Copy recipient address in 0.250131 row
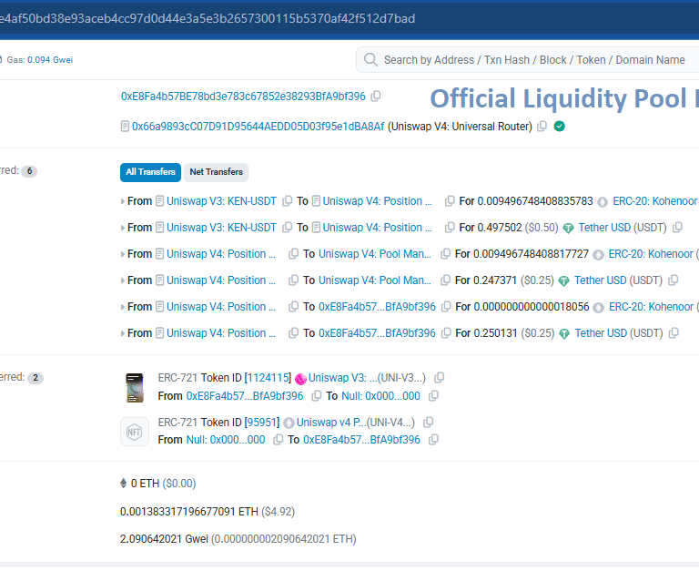The image size is (699, 571). 446,332
